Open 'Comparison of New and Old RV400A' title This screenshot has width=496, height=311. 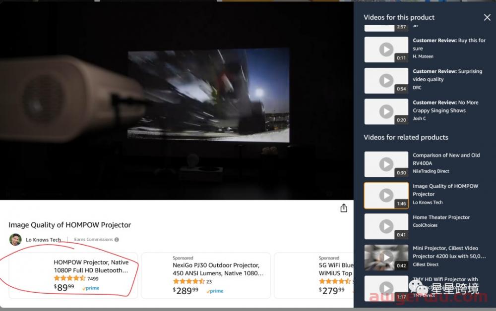[x=446, y=159]
